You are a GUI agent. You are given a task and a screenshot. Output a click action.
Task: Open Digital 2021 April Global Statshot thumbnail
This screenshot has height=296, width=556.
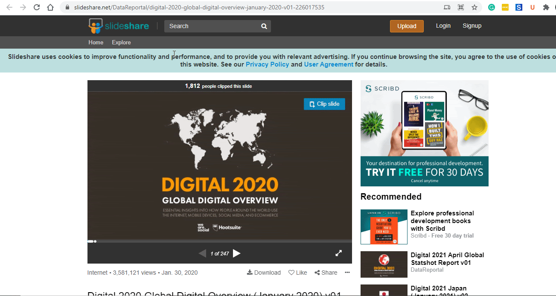[384, 264]
